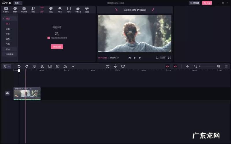Toggle the red magnetic snap button
The height and width of the screenshot is (144, 231).
tap(167, 66)
